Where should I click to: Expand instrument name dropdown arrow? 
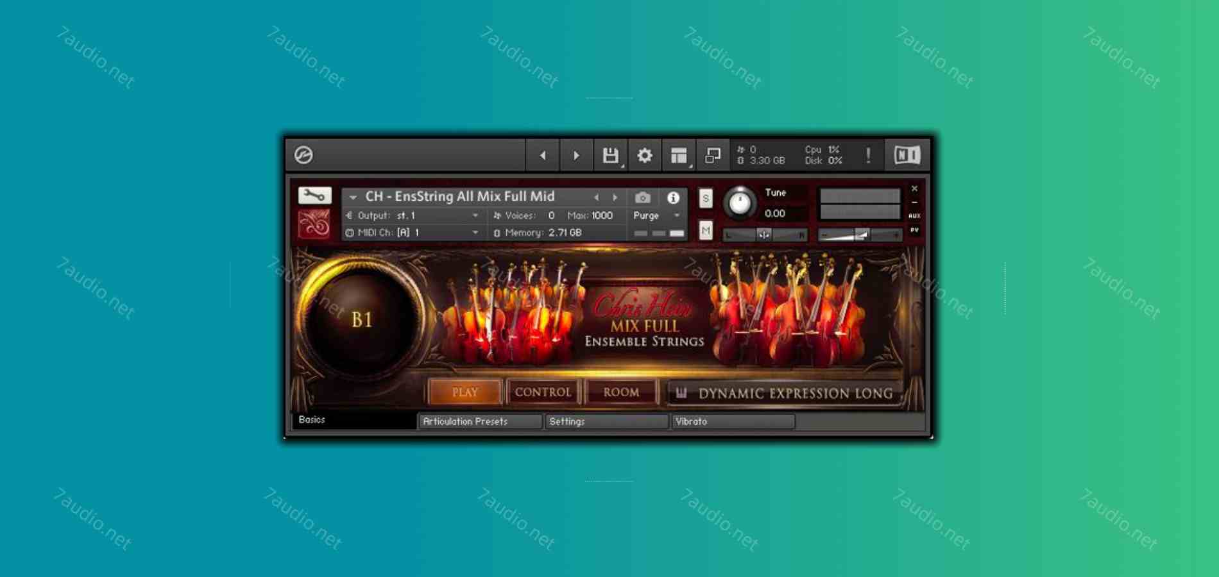click(x=353, y=197)
